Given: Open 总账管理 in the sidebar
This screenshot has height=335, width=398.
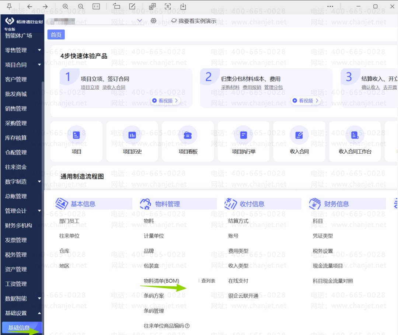Looking at the screenshot, I should [16, 196].
